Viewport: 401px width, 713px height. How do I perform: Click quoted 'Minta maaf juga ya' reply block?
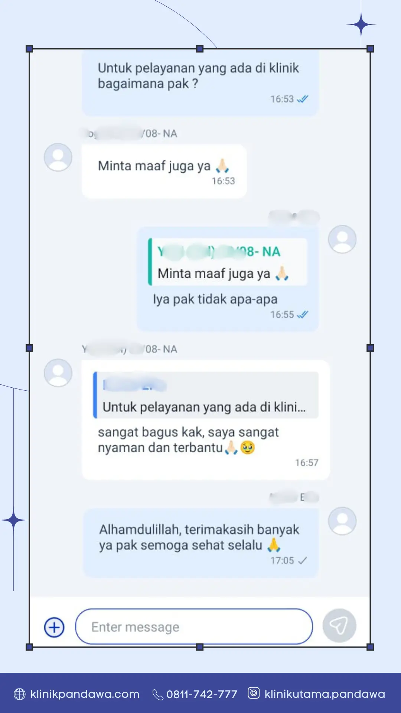click(x=228, y=262)
